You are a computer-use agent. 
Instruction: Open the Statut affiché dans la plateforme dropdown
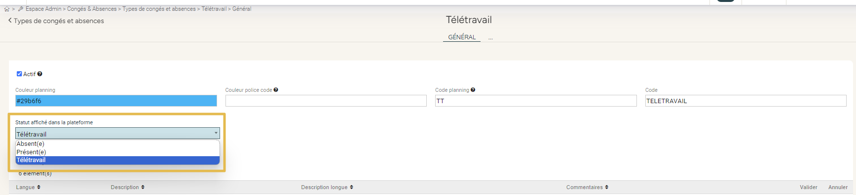click(117, 134)
